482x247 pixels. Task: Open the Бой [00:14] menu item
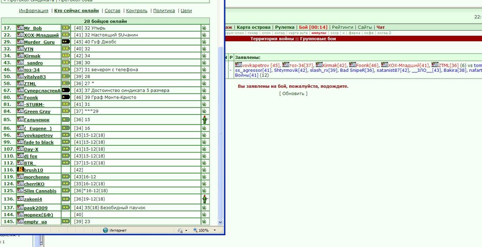click(x=313, y=27)
